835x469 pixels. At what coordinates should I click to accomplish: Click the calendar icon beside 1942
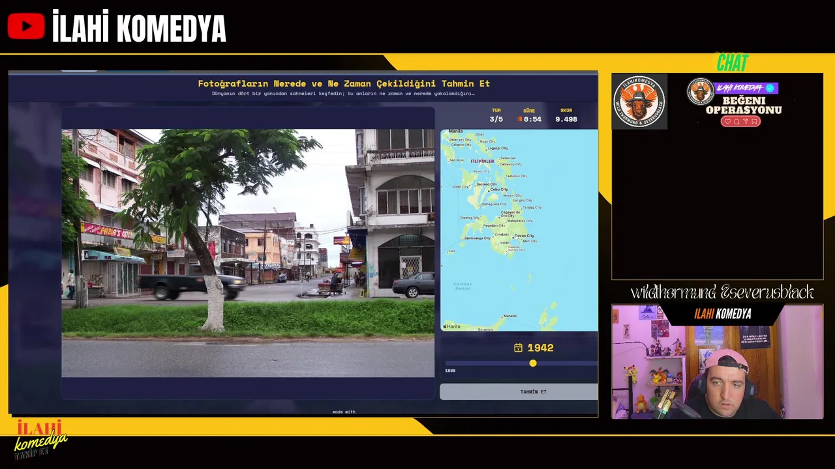point(518,348)
